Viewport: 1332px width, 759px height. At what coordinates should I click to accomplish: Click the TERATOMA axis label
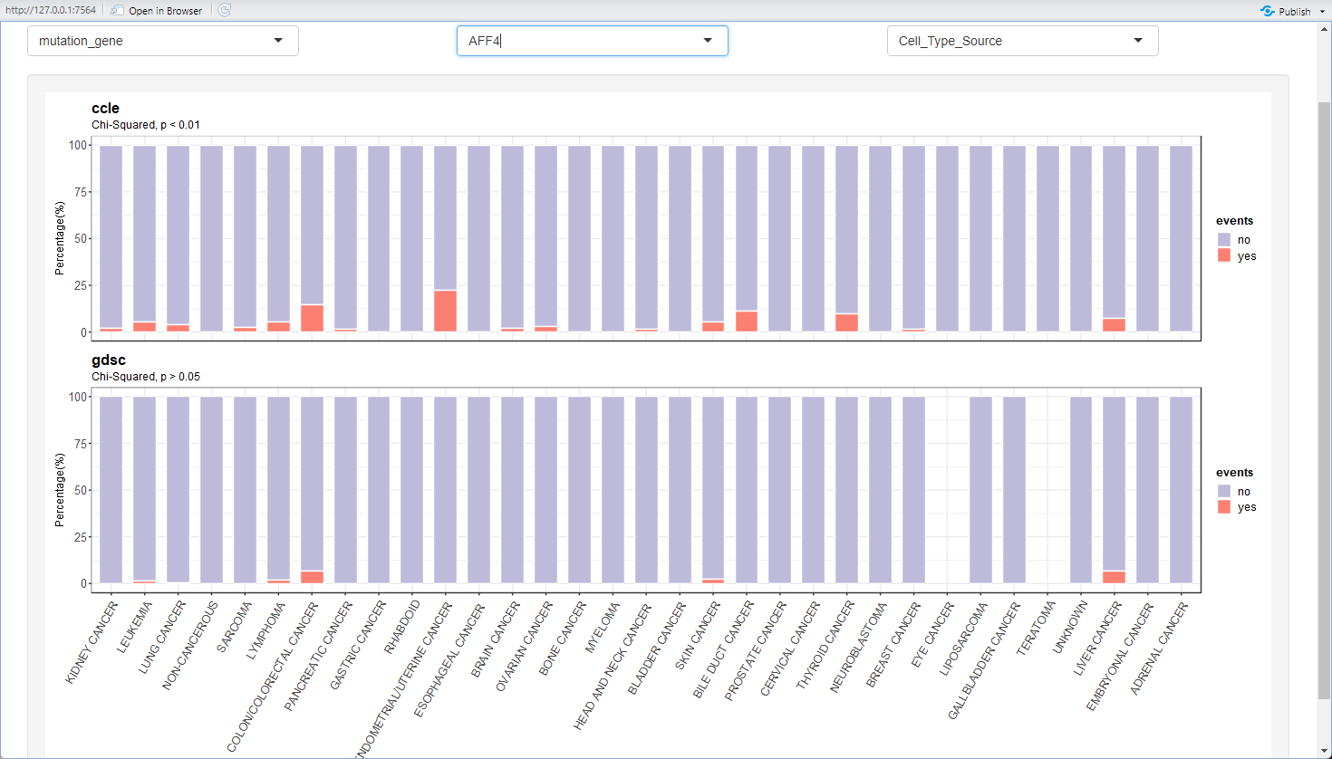pos(1037,627)
